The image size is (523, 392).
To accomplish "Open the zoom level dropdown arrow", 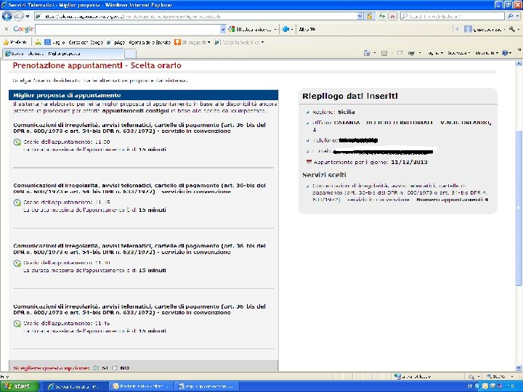I will pos(511,376).
